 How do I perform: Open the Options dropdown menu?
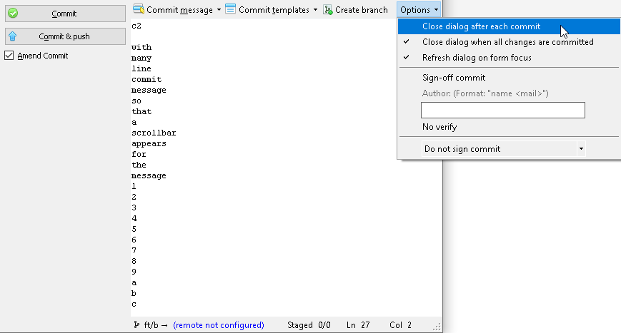419,9
